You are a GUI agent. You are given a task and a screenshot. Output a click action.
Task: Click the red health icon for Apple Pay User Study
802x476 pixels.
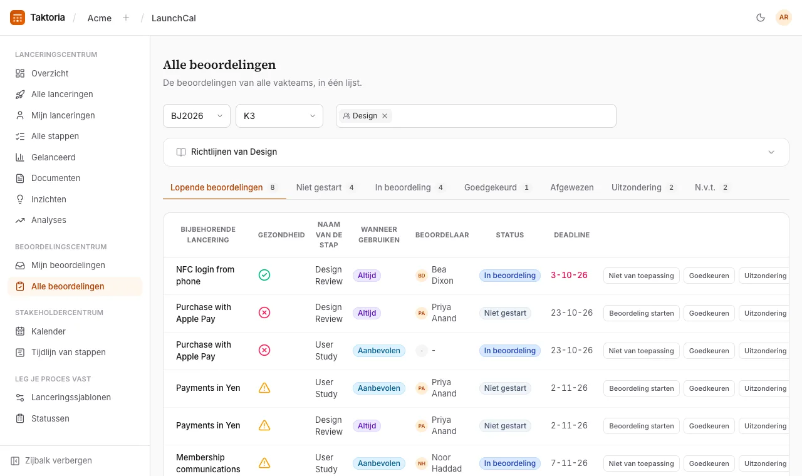click(x=264, y=350)
